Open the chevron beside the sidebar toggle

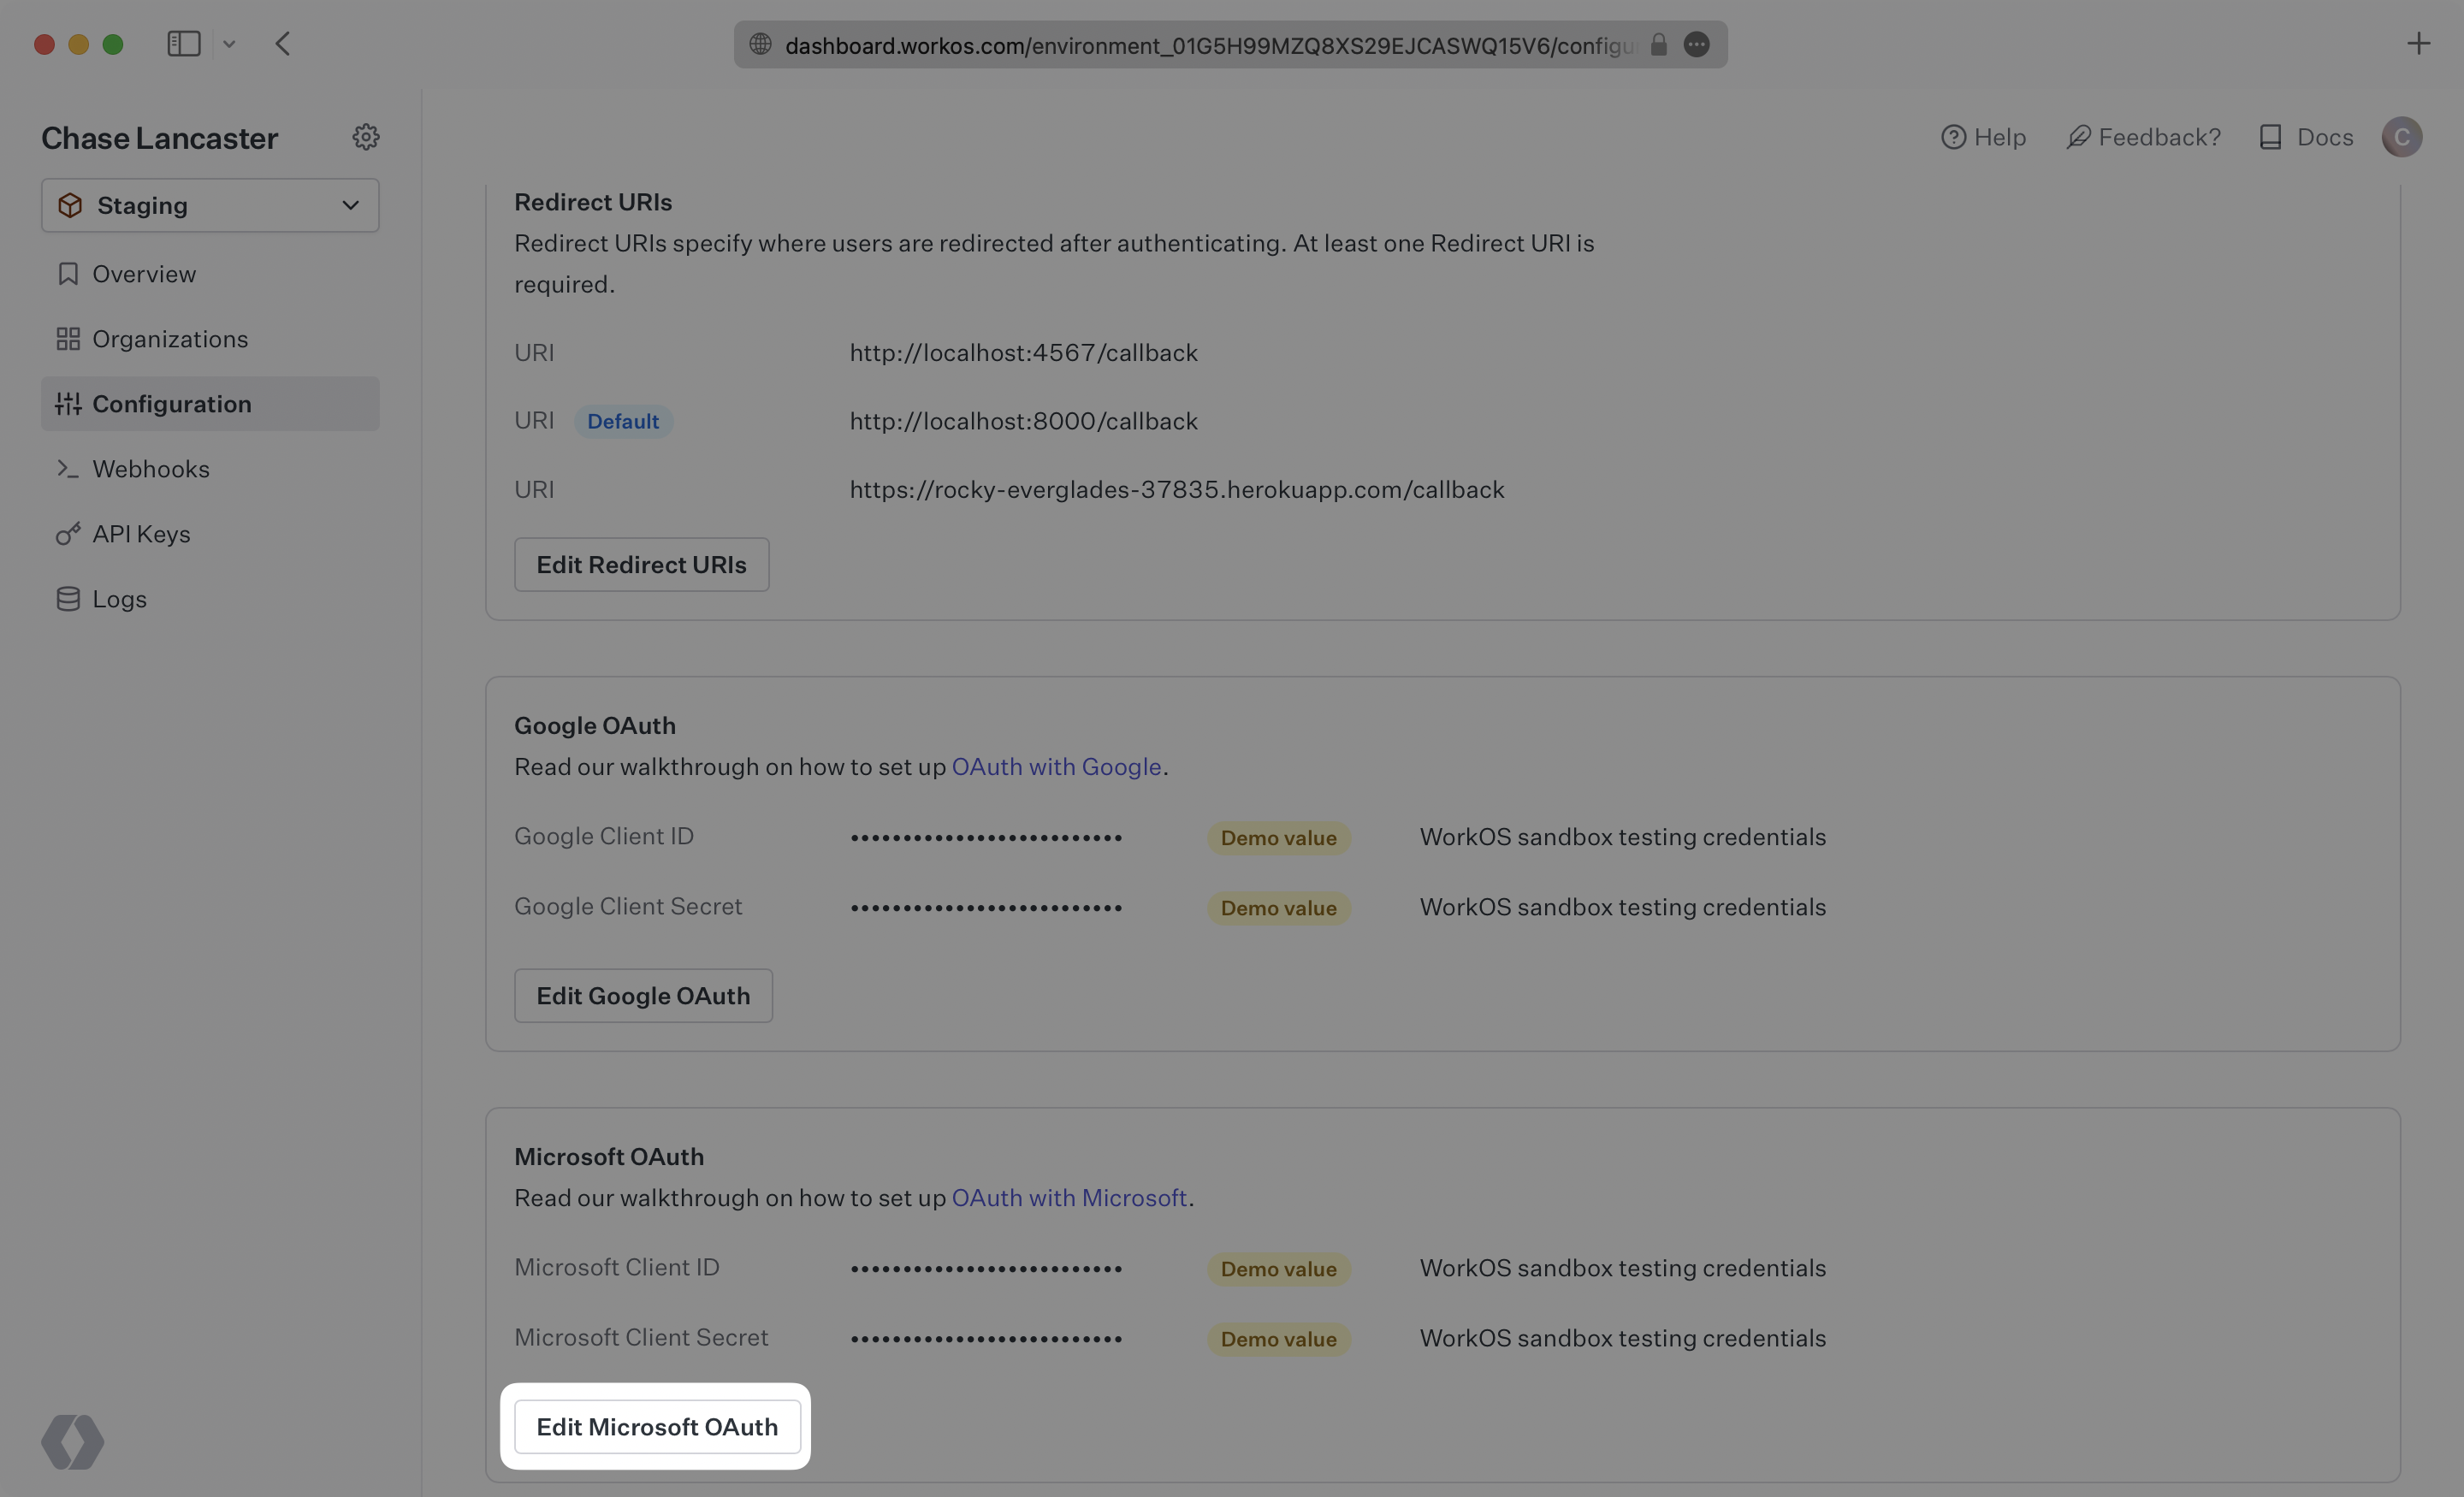tap(229, 43)
